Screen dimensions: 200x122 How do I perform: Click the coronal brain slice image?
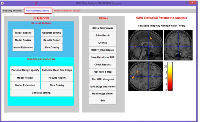pos(178,45)
